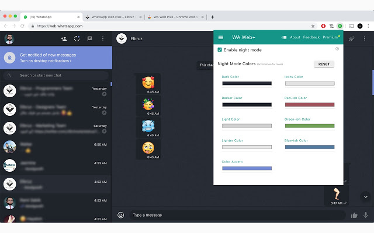
Task: Pick the Red-ish Color swatch
Action: (x=310, y=104)
